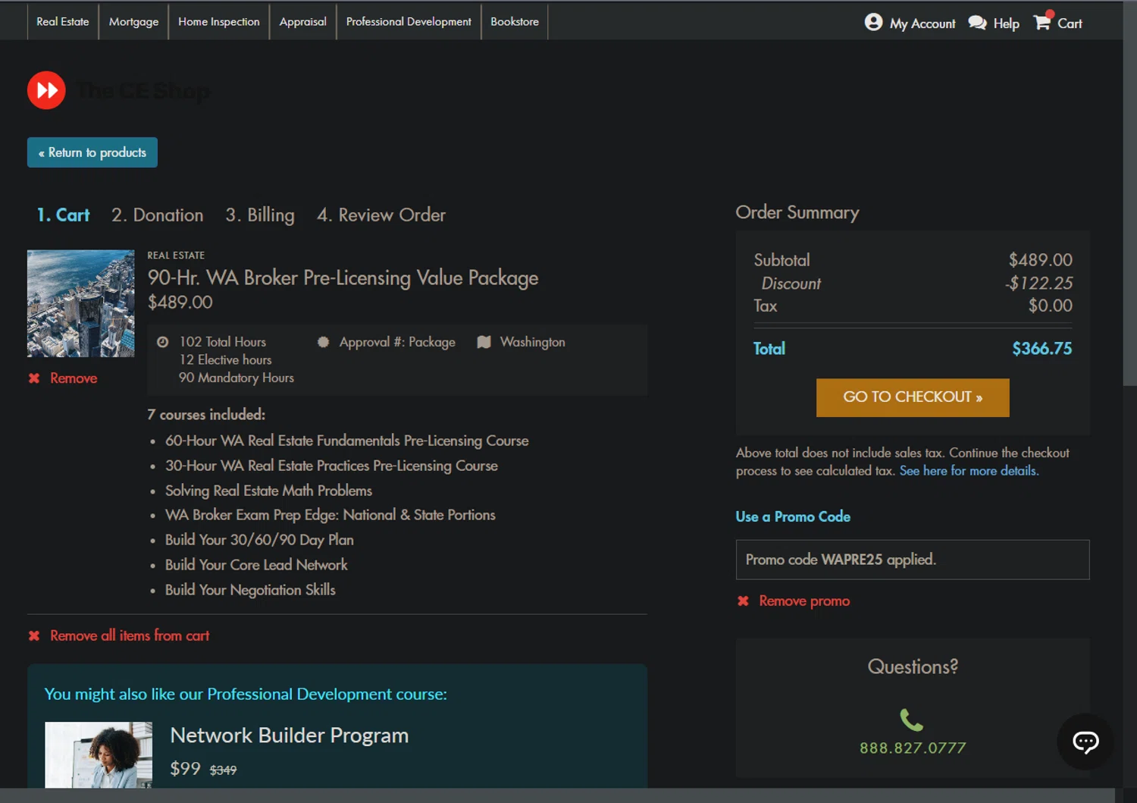Click Network Builder Program title
Viewport: 1137px width, 803px height.
289,736
